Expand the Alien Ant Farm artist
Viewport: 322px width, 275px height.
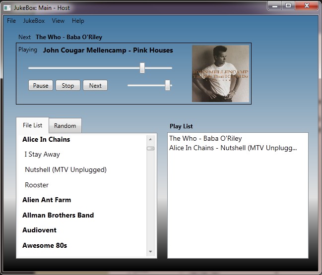tap(47, 200)
